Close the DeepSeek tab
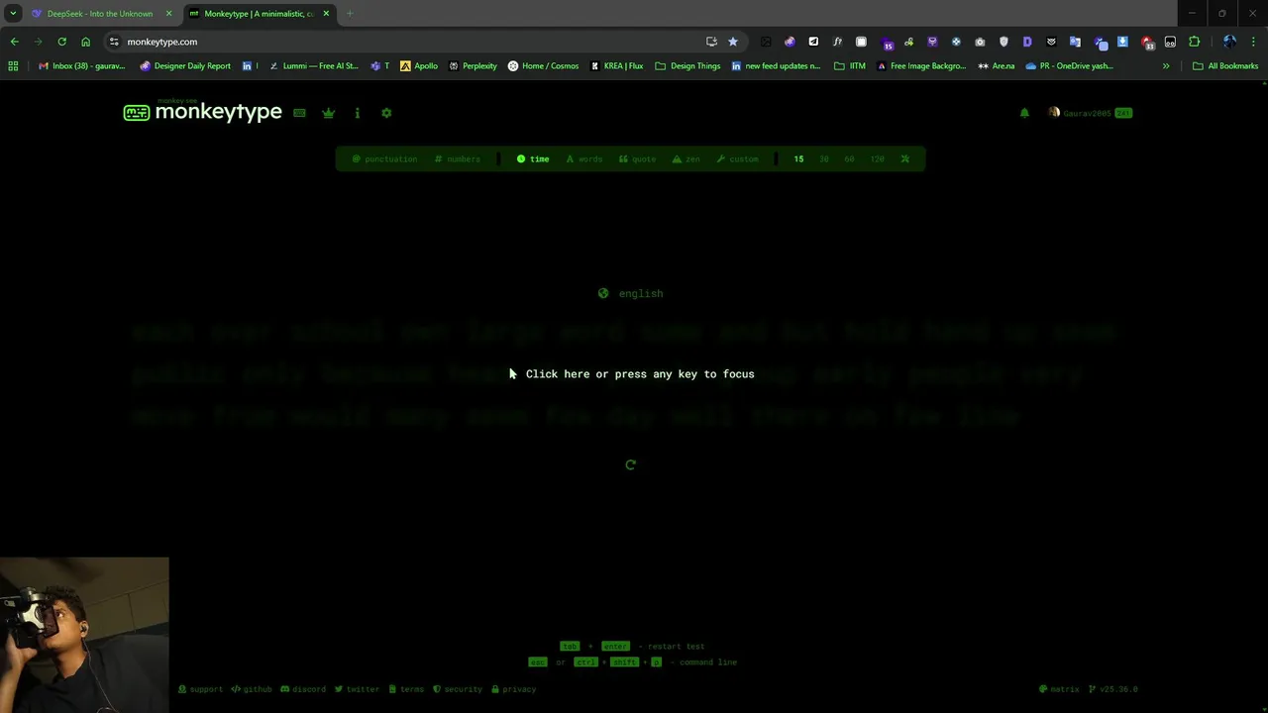The width and height of the screenshot is (1268, 713). pos(168,14)
